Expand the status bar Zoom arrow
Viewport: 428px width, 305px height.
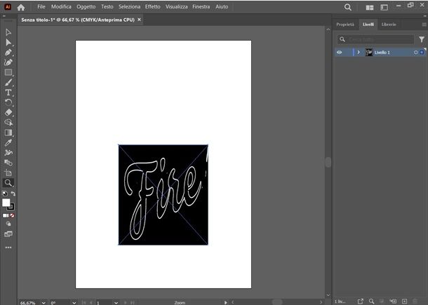click(x=225, y=302)
